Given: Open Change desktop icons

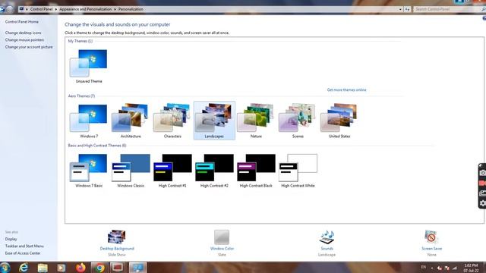Looking at the screenshot, I should pyautogui.click(x=23, y=33).
